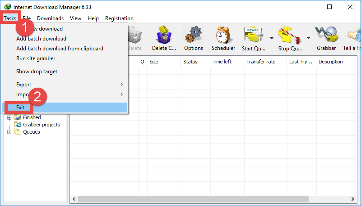Open the Stop Queue dropdown arrow

tap(308, 38)
